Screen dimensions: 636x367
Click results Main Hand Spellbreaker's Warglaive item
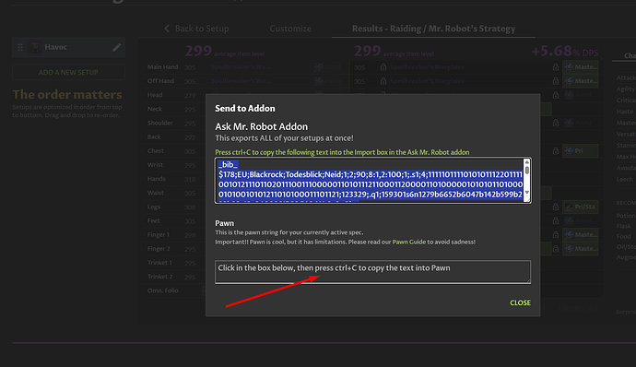pos(428,67)
